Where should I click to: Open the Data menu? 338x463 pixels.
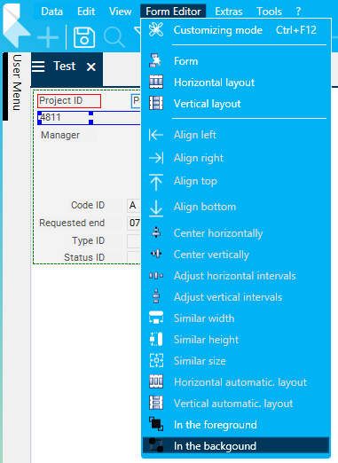(52, 12)
